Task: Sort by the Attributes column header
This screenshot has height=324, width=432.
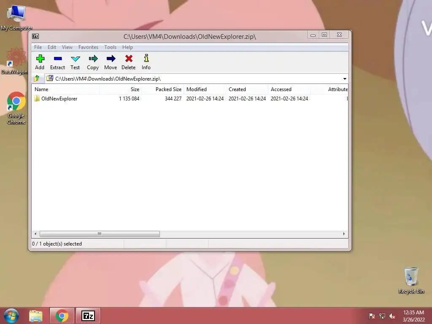Action: (329, 89)
